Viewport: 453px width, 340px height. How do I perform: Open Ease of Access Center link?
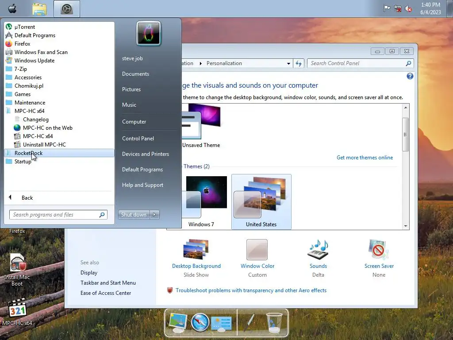click(x=105, y=293)
